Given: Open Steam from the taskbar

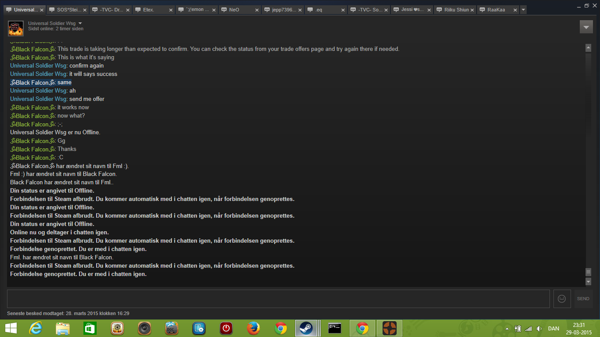Looking at the screenshot, I should tap(306, 328).
